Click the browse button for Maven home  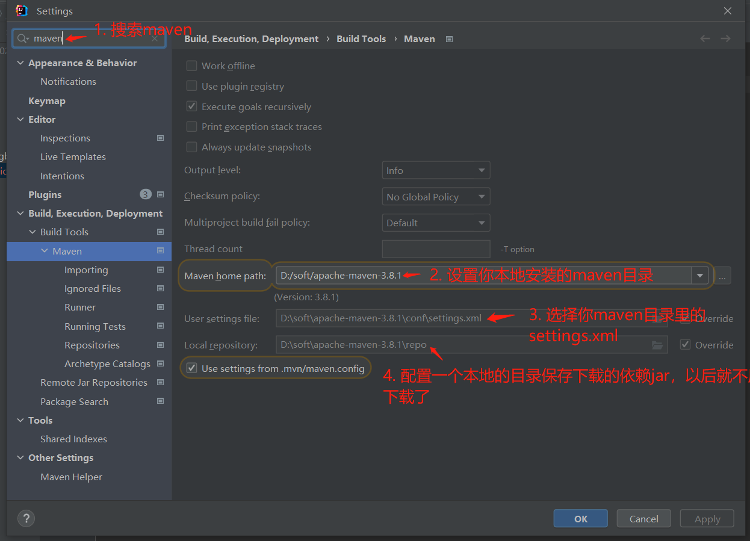[723, 276]
